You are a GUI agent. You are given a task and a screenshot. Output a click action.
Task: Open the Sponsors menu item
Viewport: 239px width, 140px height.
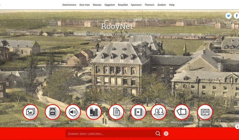pos(136,5)
